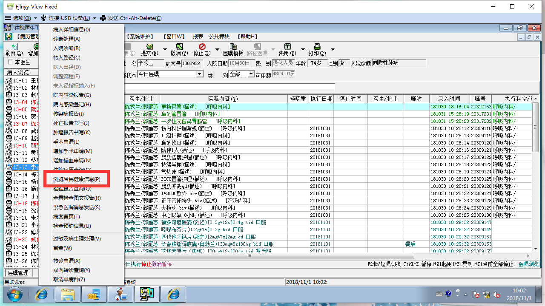Click the blue help tray icon
The image size is (545, 306).
click(x=448, y=294)
